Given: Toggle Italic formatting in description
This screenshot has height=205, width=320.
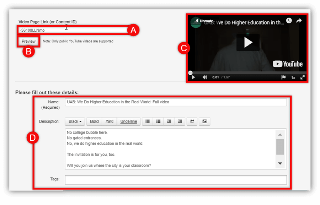Looking at the screenshot, I should click(110, 121).
